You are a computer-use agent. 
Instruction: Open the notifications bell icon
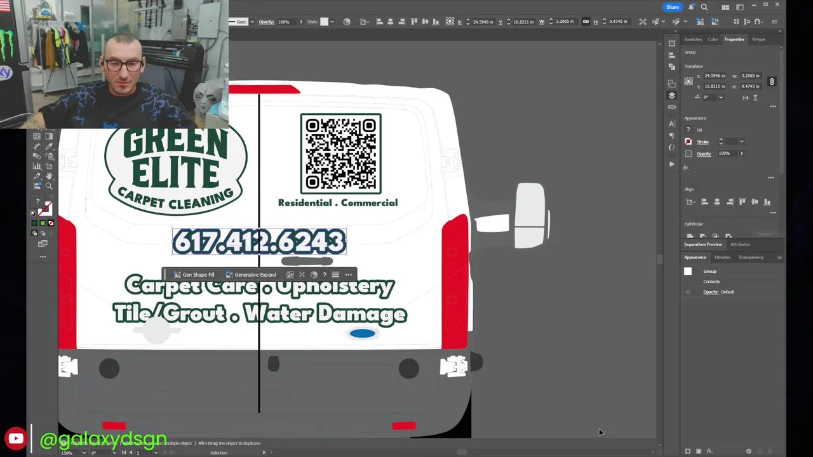(692, 7)
